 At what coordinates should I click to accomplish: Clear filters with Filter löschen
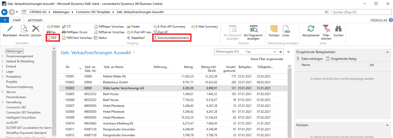click(x=326, y=29)
